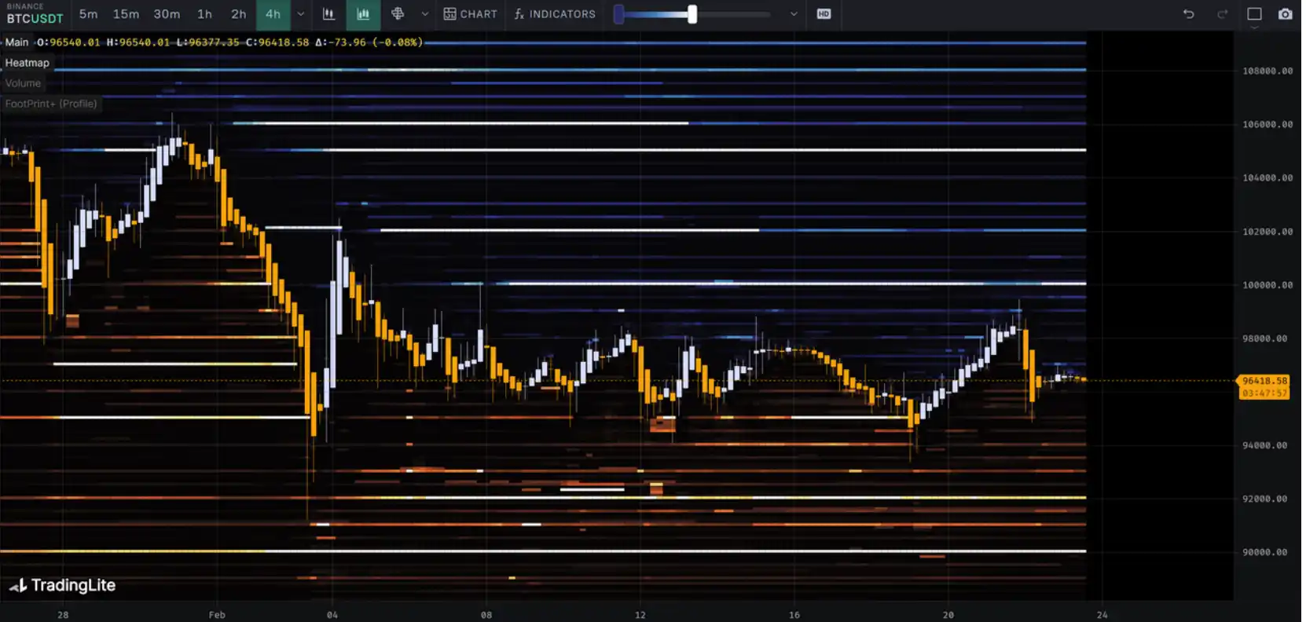Image resolution: width=1306 pixels, height=622 pixels.
Task: Expand the timeframe dropdown after 4h
Action: click(300, 14)
